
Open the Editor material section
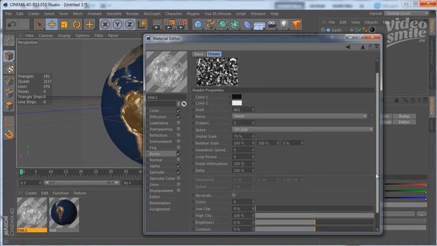pos(155,197)
